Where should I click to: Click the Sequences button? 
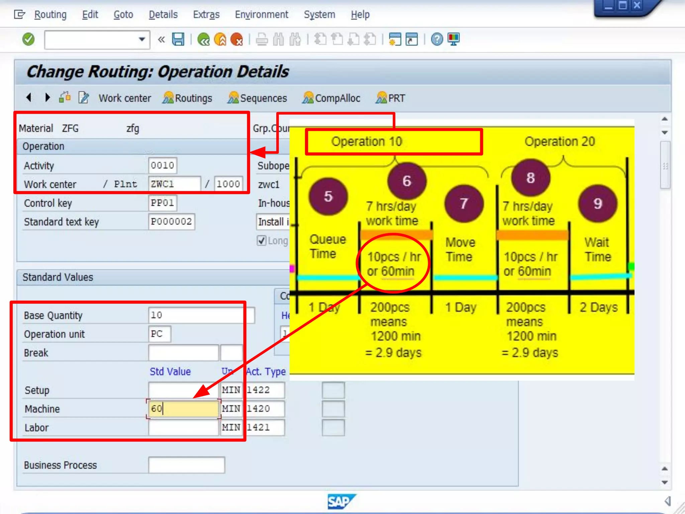(x=257, y=98)
